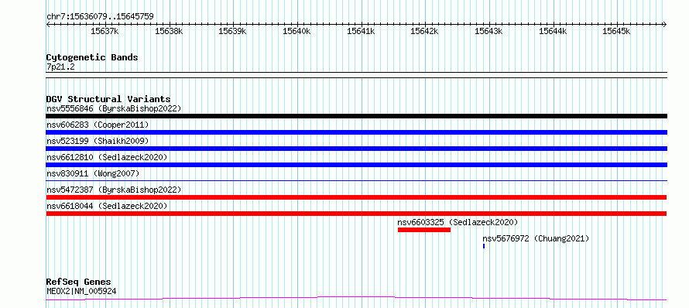
Task: Click the DGV Structural Variants track title
Action: 108,99
